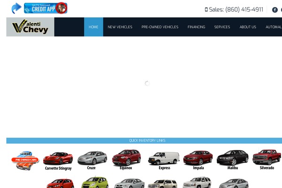
Task: Select the silver Cruze car image
Action: click(92, 158)
